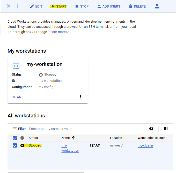Screen dimensions: 176x173
Task: Clear selection with the X icon
Action: (x=9, y=6)
